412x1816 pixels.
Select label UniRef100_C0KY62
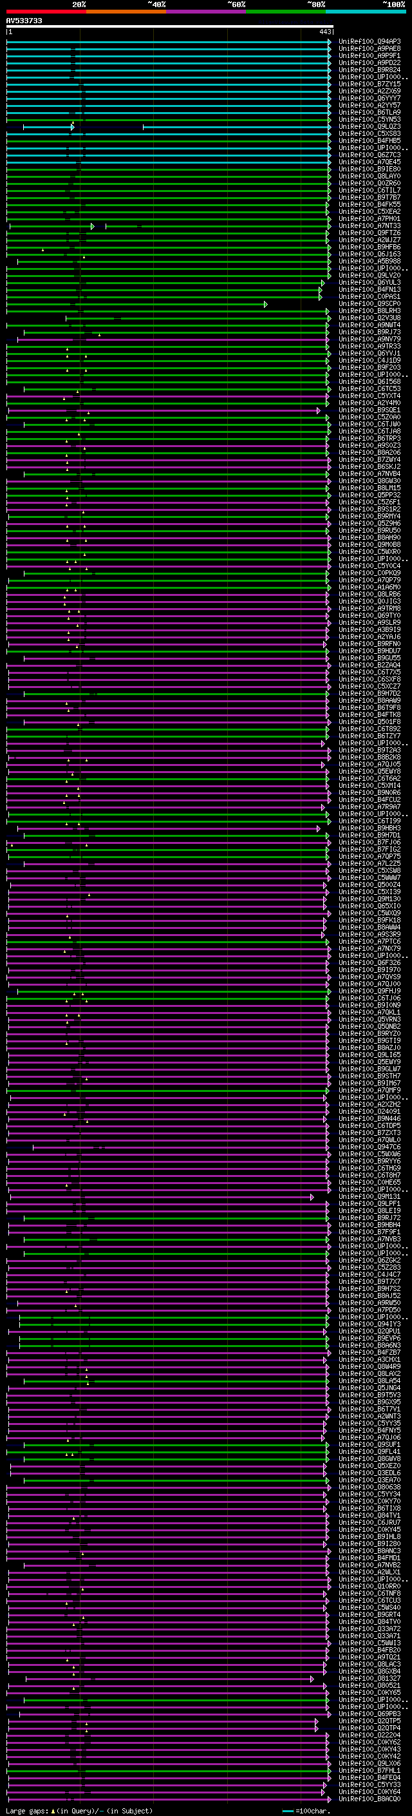coord(370,1741)
